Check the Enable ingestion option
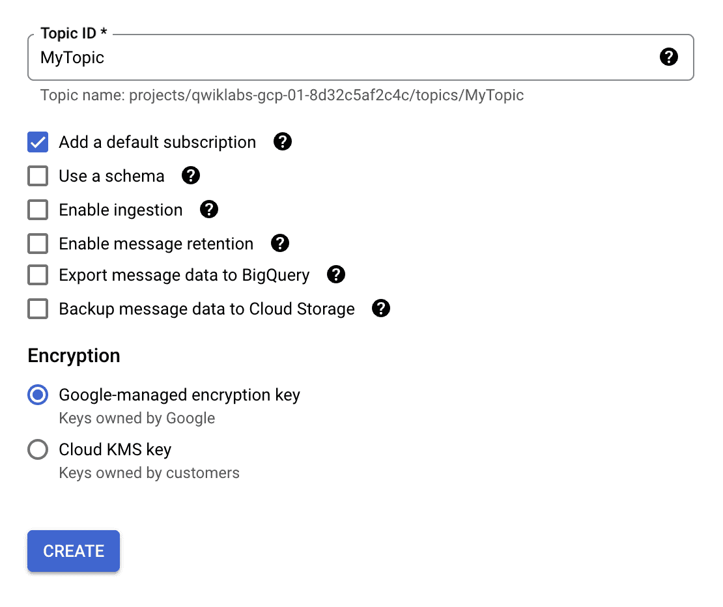This screenshot has height=607, width=723. click(x=37, y=210)
